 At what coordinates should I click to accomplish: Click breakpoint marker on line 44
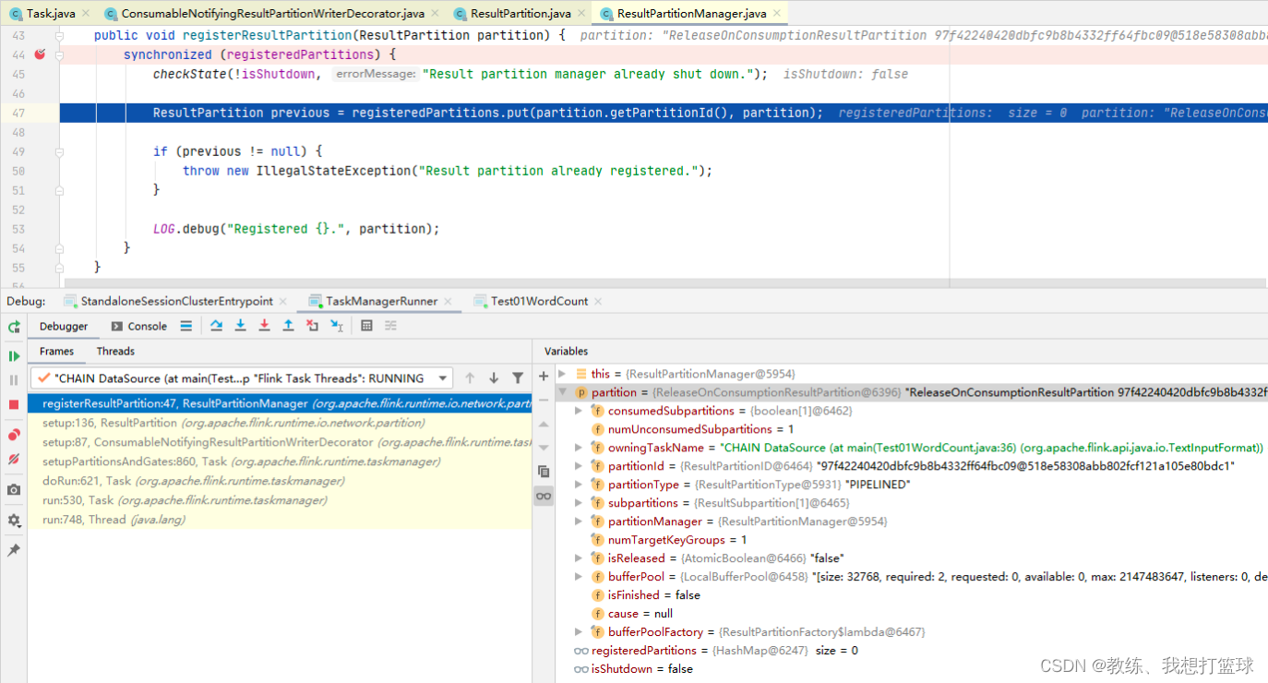click(x=40, y=54)
